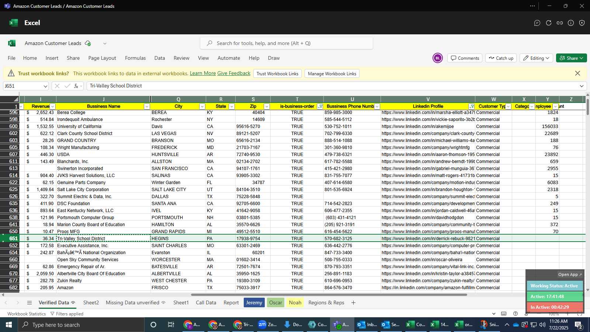
Task: Open the Outlook Inbox taskbar item
Action: point(367,325)
